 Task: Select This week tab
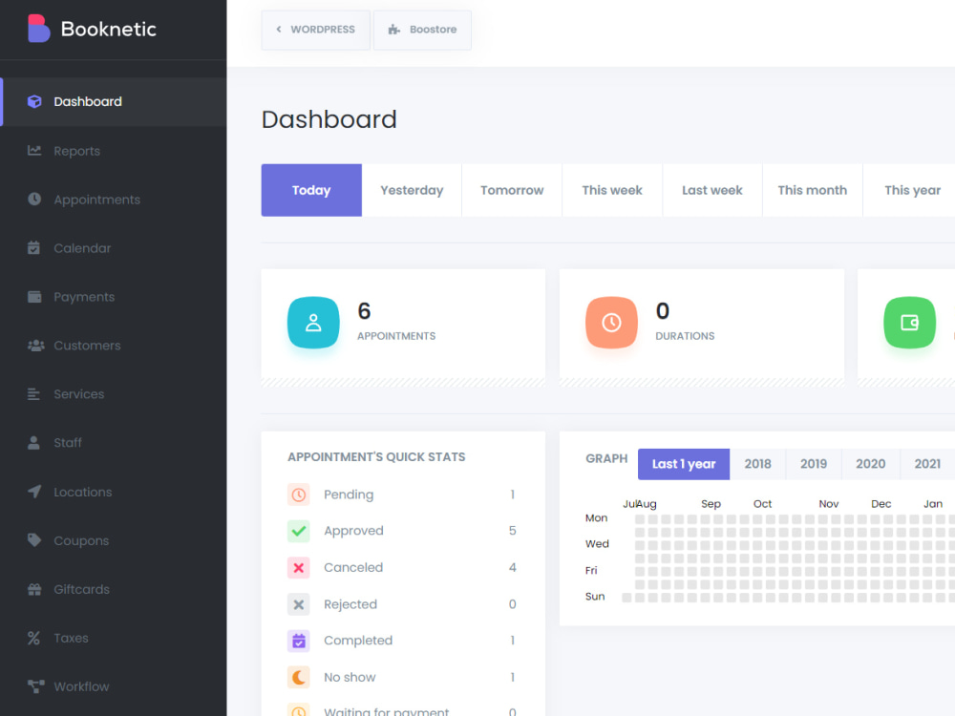[612, 190]
